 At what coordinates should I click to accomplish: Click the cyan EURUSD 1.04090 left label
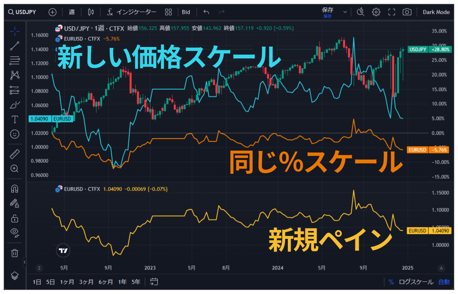click(51, 119)
